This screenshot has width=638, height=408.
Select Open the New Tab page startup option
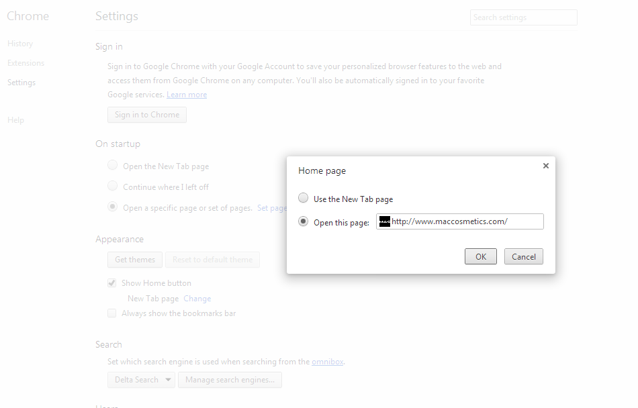112,165
